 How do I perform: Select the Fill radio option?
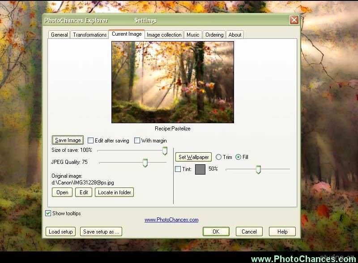[x=238, y=157]
